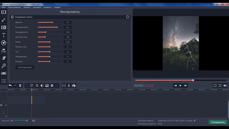The width and height of the screenshot is (229, 129).
Task: Go back from Коррекция цвета panel
Action: click(x=12, y=17)
